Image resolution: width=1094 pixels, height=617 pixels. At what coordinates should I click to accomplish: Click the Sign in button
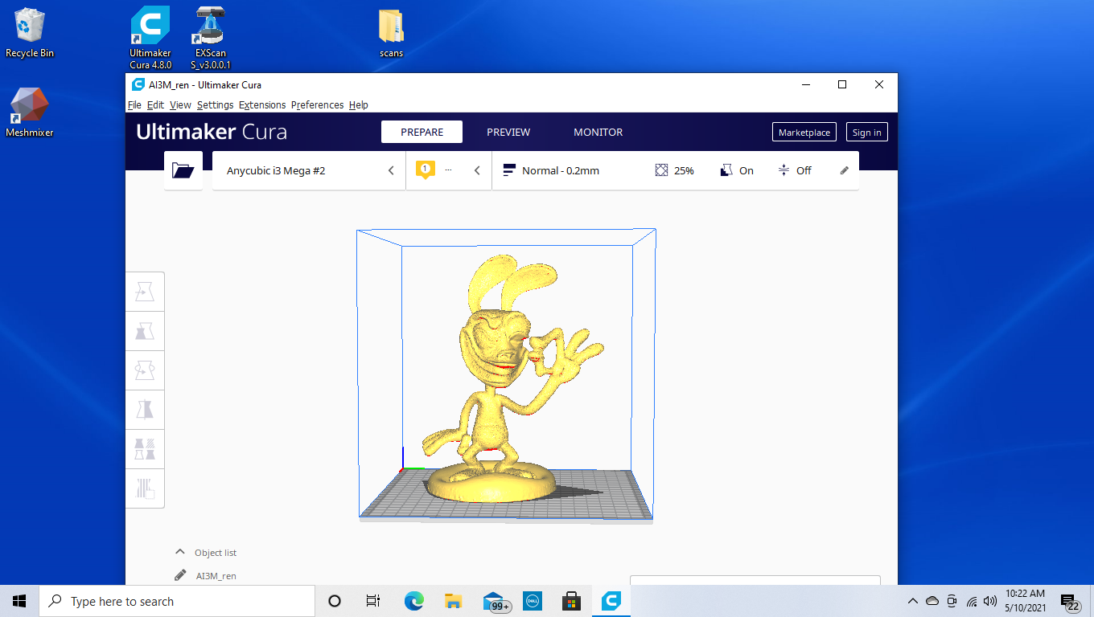[x=866, y=133]
